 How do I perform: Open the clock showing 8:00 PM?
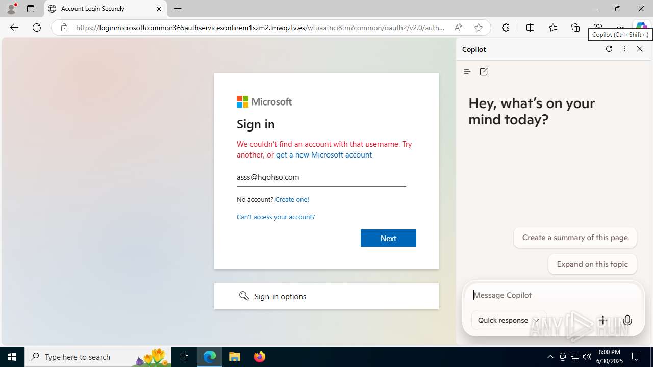[x=610, y=357]
